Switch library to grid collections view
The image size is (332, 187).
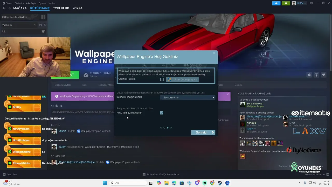43,17
